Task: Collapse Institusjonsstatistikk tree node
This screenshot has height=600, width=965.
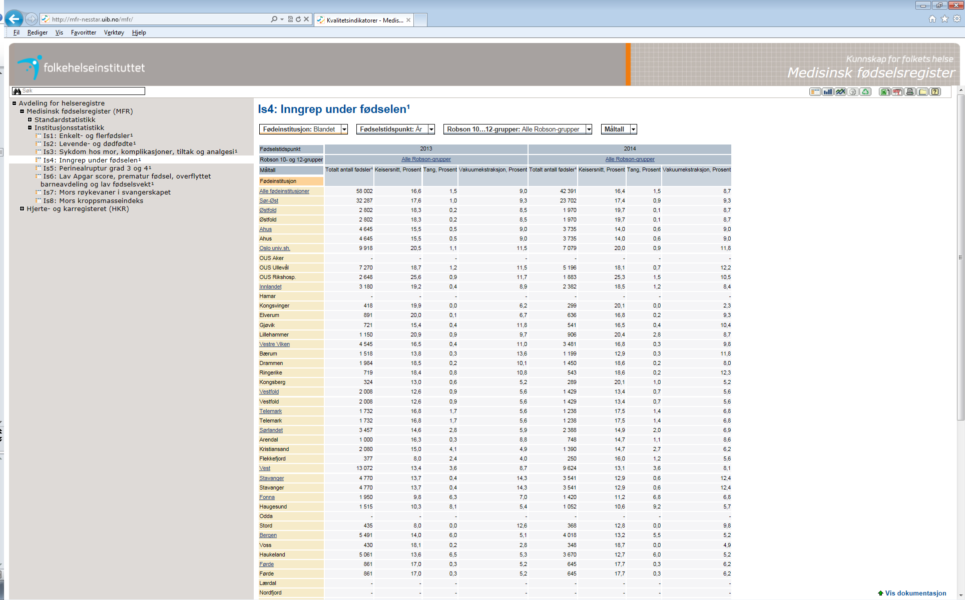Action: (x=30, y=127)
